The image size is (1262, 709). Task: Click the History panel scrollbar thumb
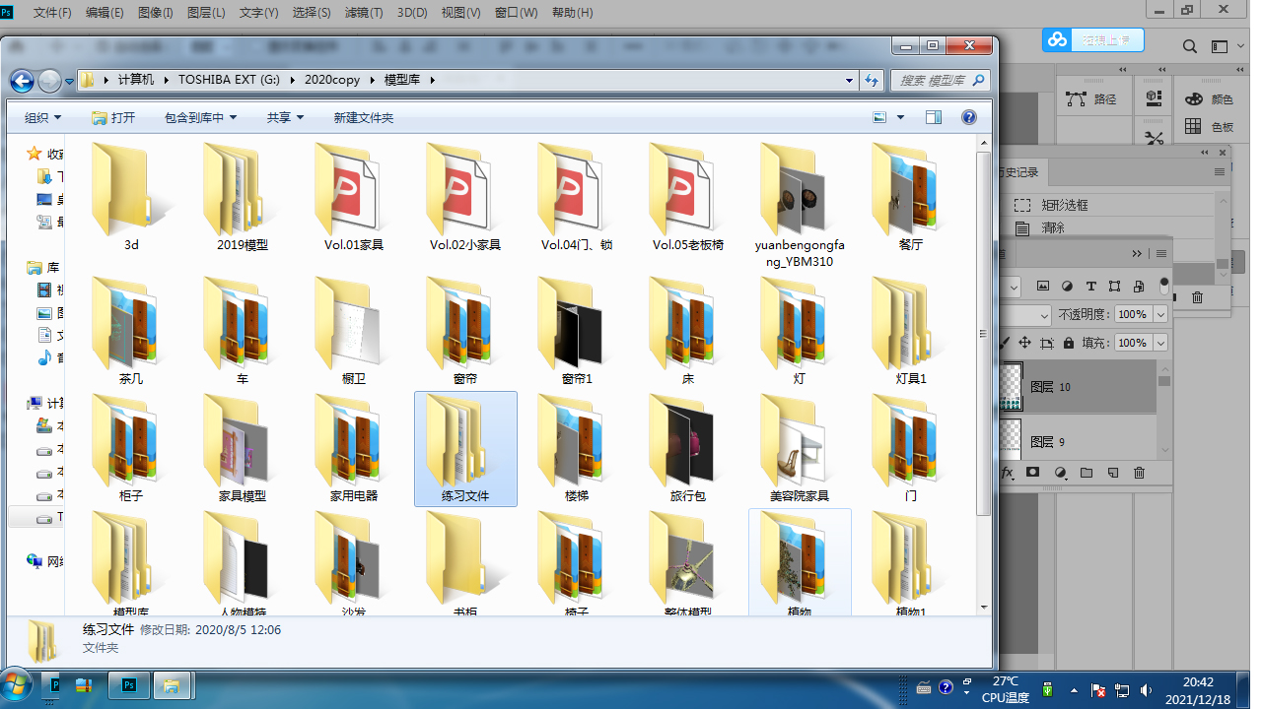click(1223, 264)
